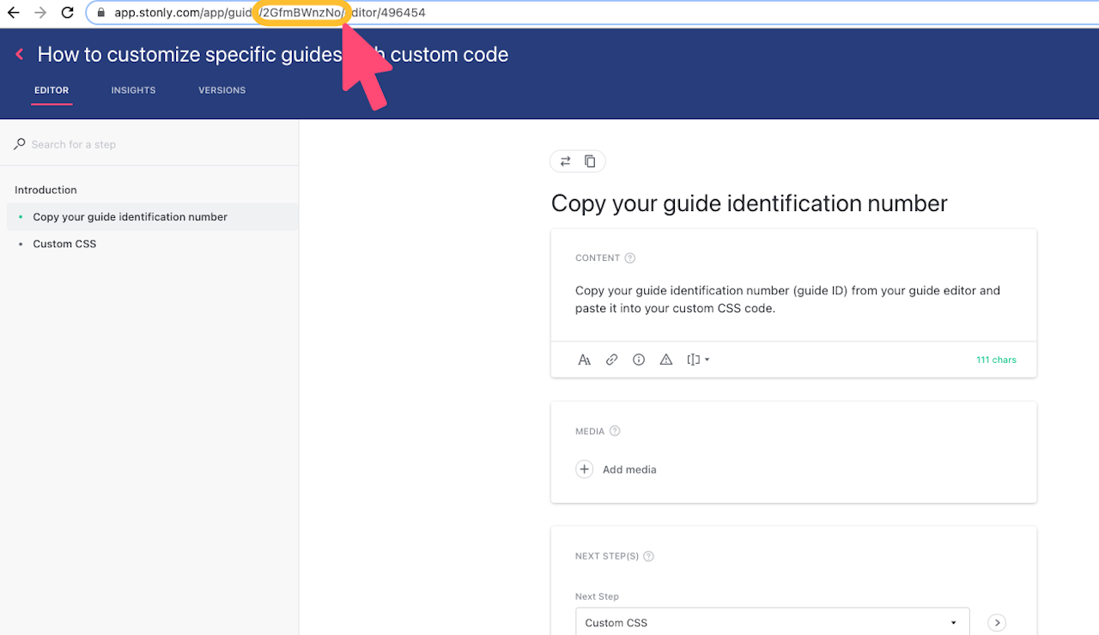Open the Next Step dropdown showing Custom CSS
The width and height of the screenshot is (1099, 635).
point(771,621)
